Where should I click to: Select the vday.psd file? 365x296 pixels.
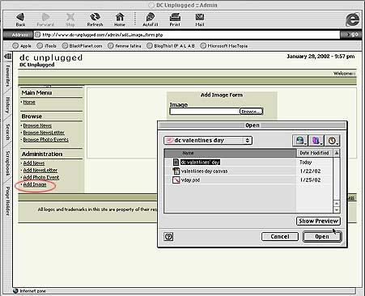click(190, 180)
